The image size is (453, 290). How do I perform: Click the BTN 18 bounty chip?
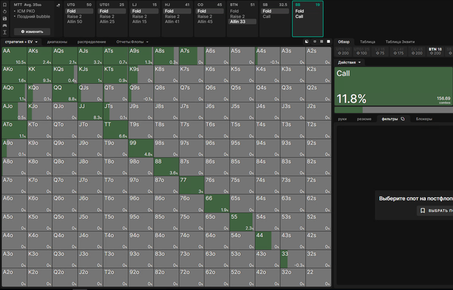coord(435,51)
